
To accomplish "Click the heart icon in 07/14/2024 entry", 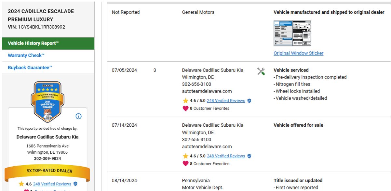I will pyautogui.click(x=185, y=164).
